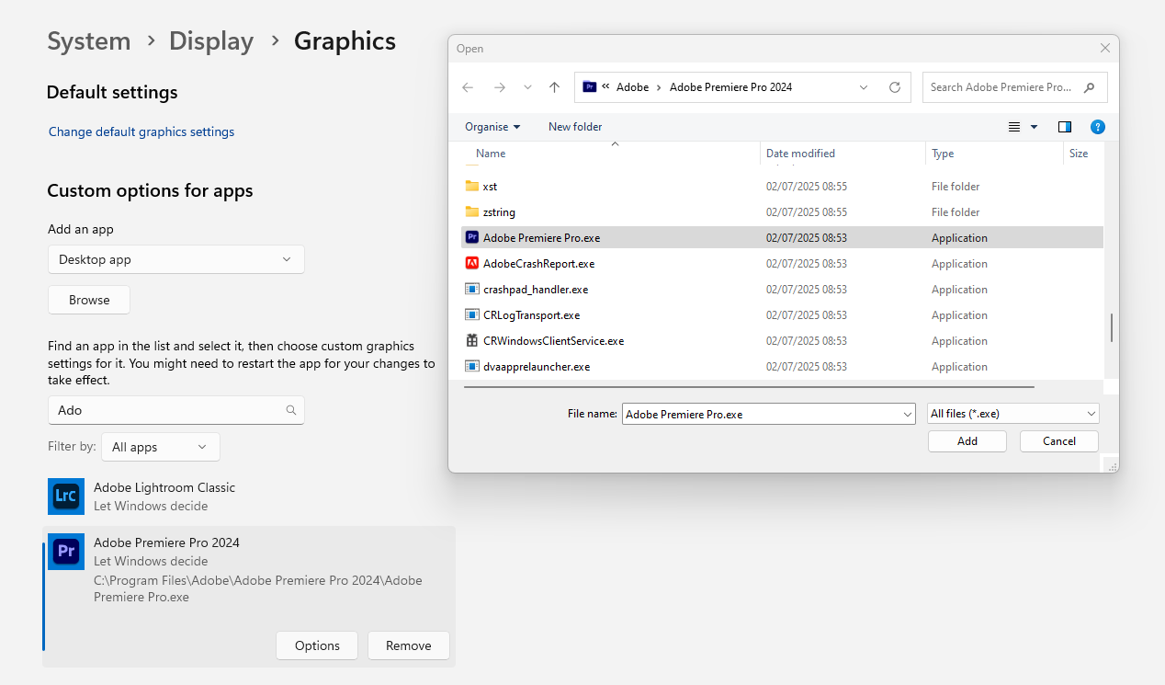Screen dimensions: 1165x685
Task: Open the Desktop app dropdown
Action: 176,259
